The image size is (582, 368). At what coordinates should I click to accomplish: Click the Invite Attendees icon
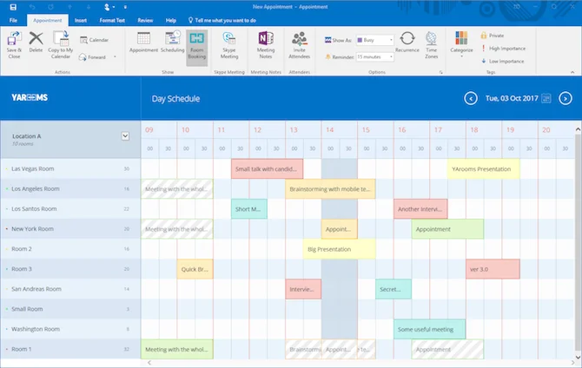[300, 43]
